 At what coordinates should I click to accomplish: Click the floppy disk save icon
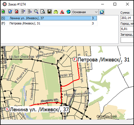click(x=49, y=12)
